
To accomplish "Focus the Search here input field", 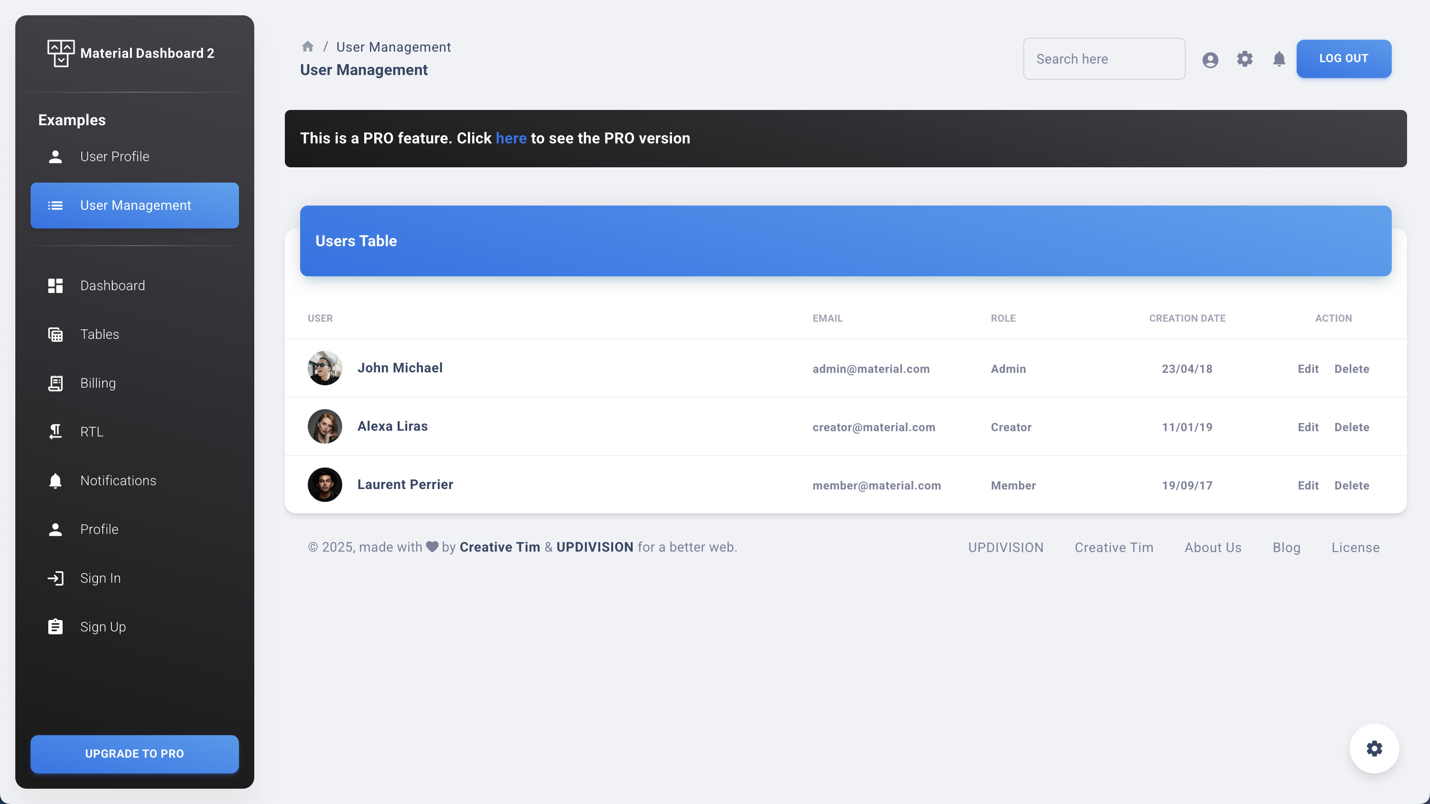I will pyautogui.click(x=1104, y=59).
